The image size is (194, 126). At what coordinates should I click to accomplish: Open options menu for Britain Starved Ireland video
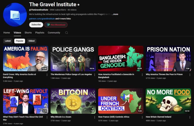[190, 117]
